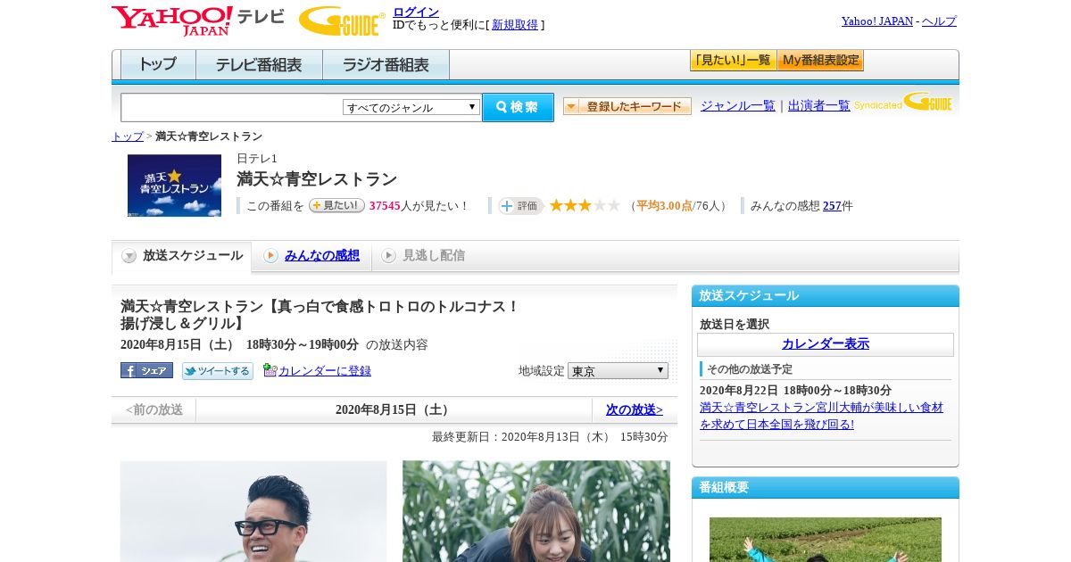Open the 出演者一覧 link
The height and width of the screenshot is (562, 1071).
(x=819, y=105)
